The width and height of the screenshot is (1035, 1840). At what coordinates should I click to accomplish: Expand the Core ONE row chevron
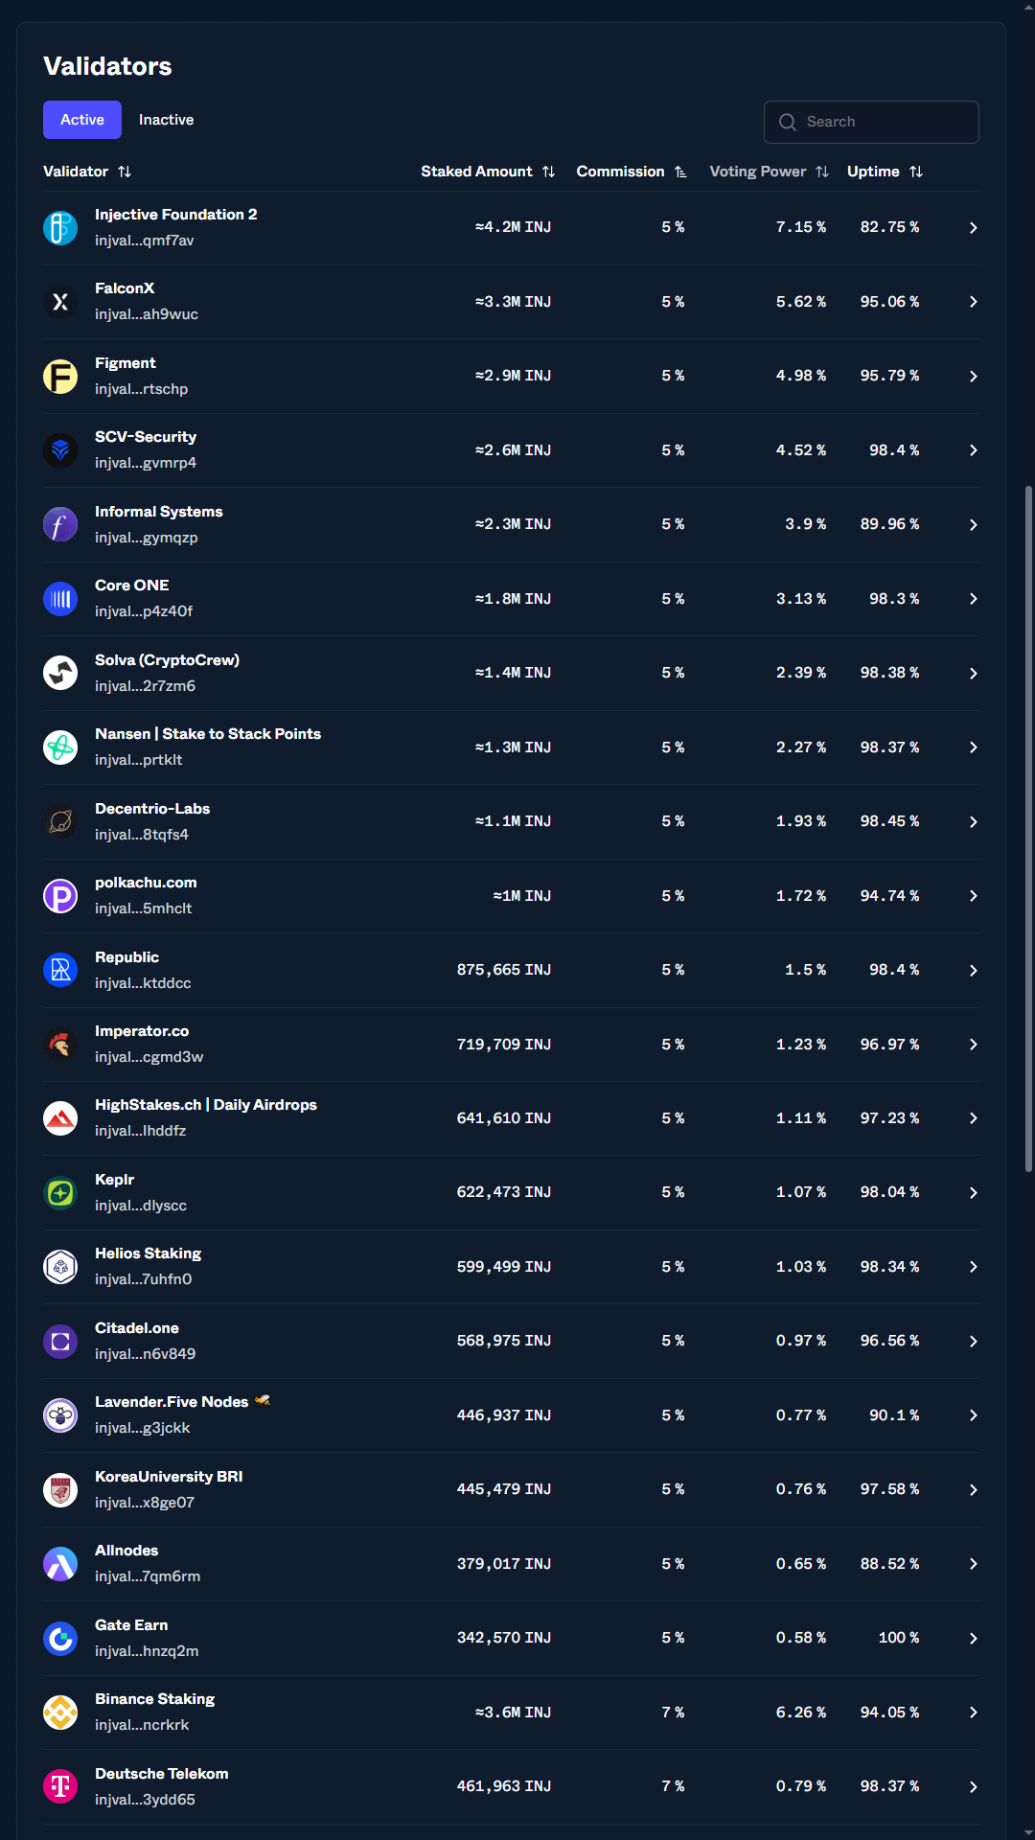coord(973,599)
